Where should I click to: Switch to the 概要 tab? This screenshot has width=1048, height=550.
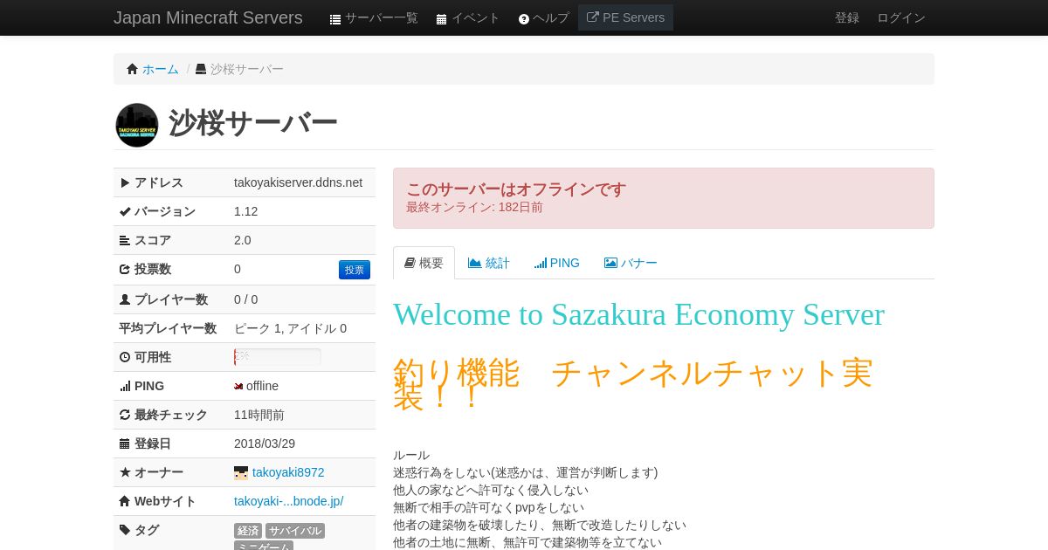click(424, 263)
